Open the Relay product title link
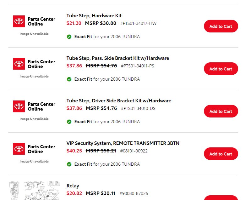Viewport: 251px width, 200px height. click(x=73, y=186)
